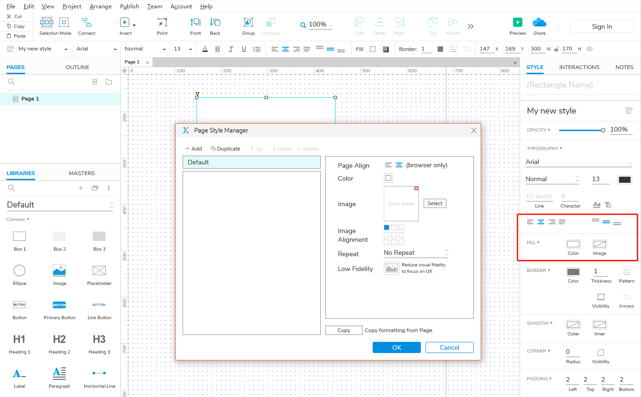This screenshot has height=397, width=641.
Task: Open Libraries options three-dot menu
Action: [x=109, y=188]
